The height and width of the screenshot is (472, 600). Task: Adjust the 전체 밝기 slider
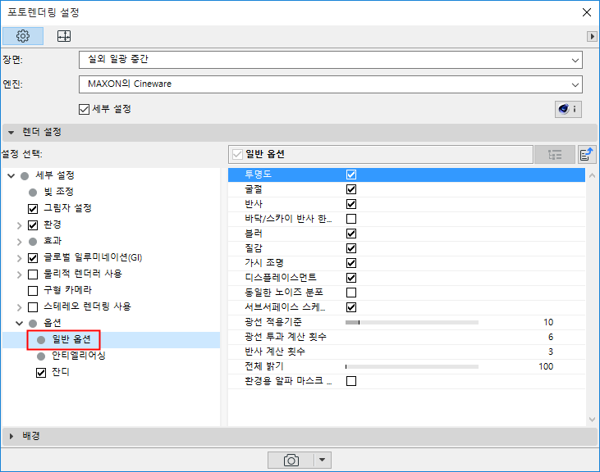[412, 366]
